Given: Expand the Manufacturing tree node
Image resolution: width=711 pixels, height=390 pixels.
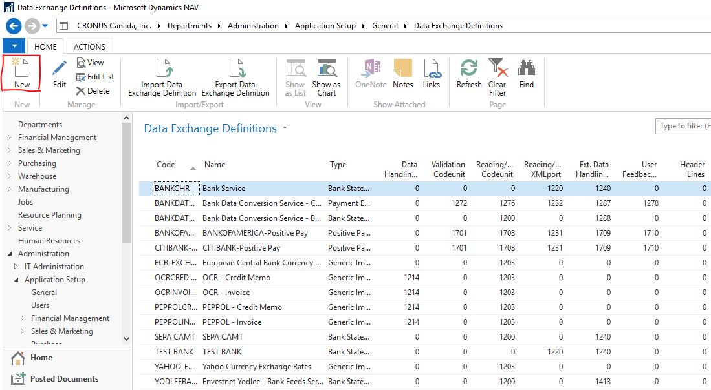Looking at the screenshot, I should tap(10, 189).
